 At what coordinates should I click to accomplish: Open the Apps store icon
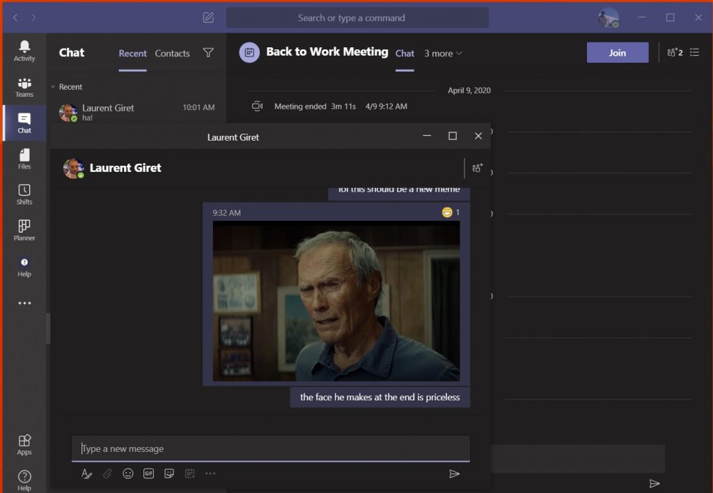[24, 445]
